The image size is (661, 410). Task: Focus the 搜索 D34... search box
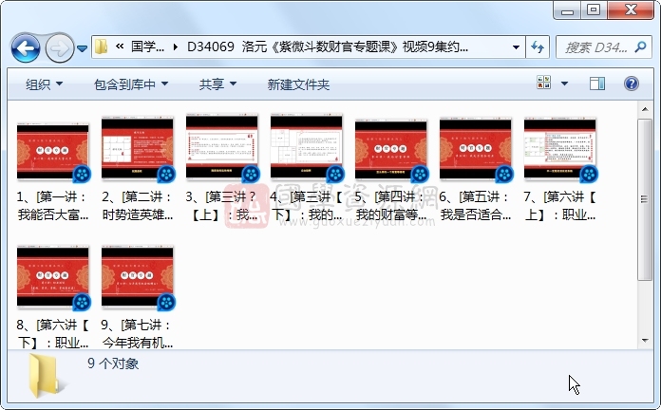pos(596,47)
